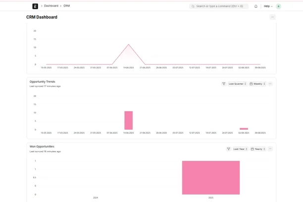Open the Last Year timespan dropdown

[240, 149]
